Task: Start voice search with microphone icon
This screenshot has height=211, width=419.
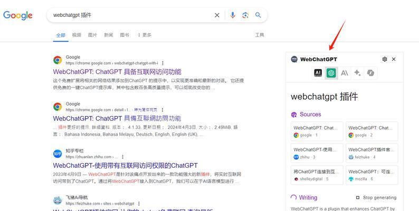Action: tap(233, 15)
